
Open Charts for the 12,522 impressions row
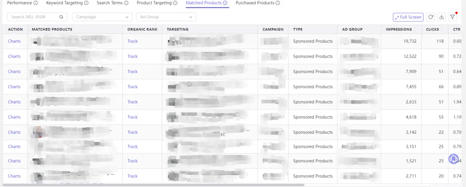coord(14,56)
